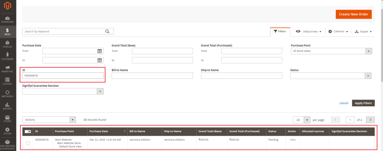Screen dimensions: 383x151
Task: Click the Apply Filters button
Action: (x=364, y=103)
